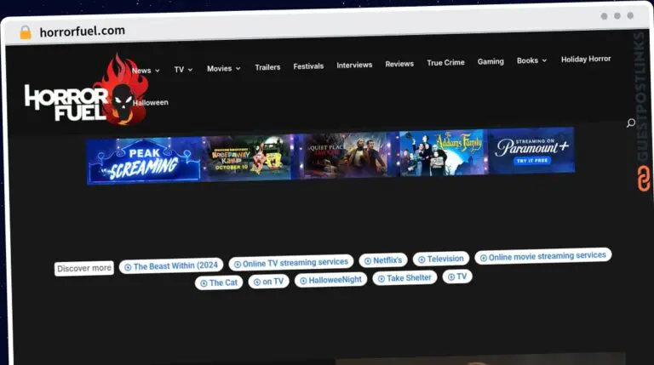Open the True Crime menu item
The width and height of the screenshot is (654, 365).
445,63
